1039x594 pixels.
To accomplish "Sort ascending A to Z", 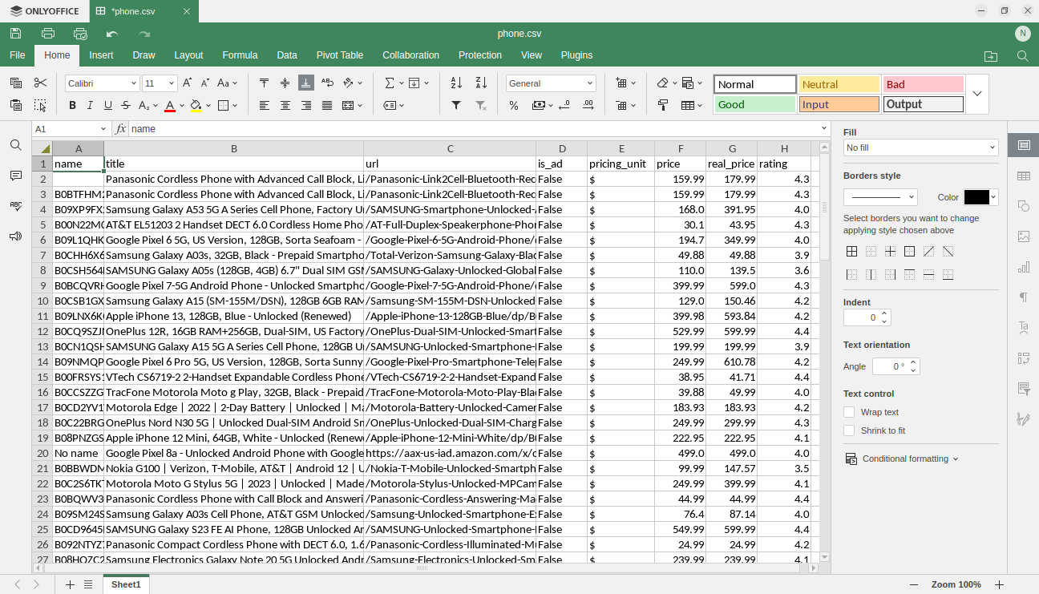I will (x=456, y=83).
